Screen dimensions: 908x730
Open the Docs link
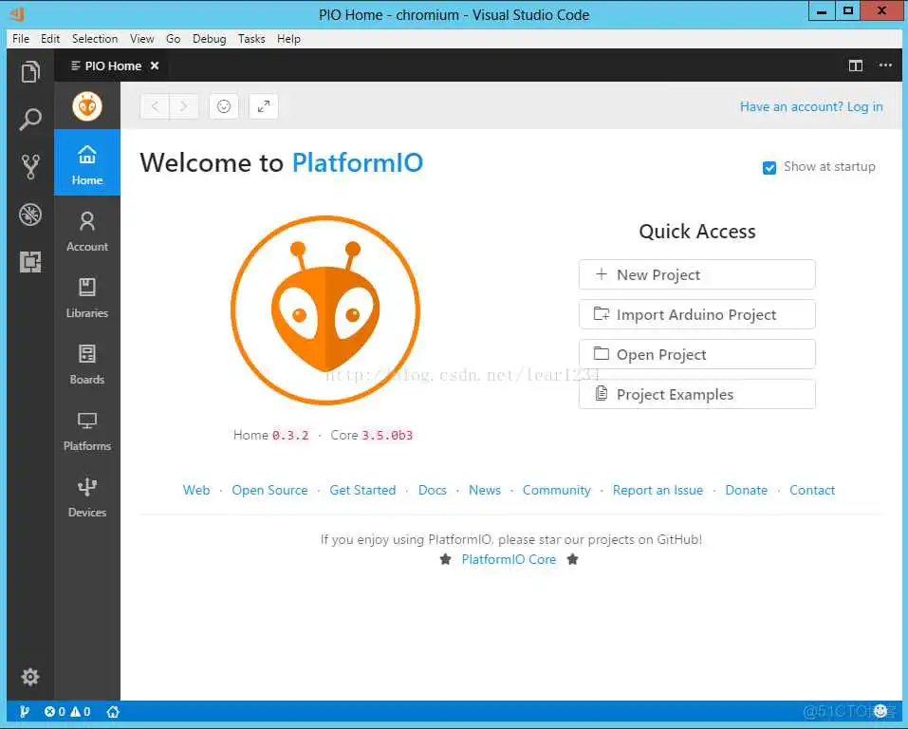tap(432, 490)
